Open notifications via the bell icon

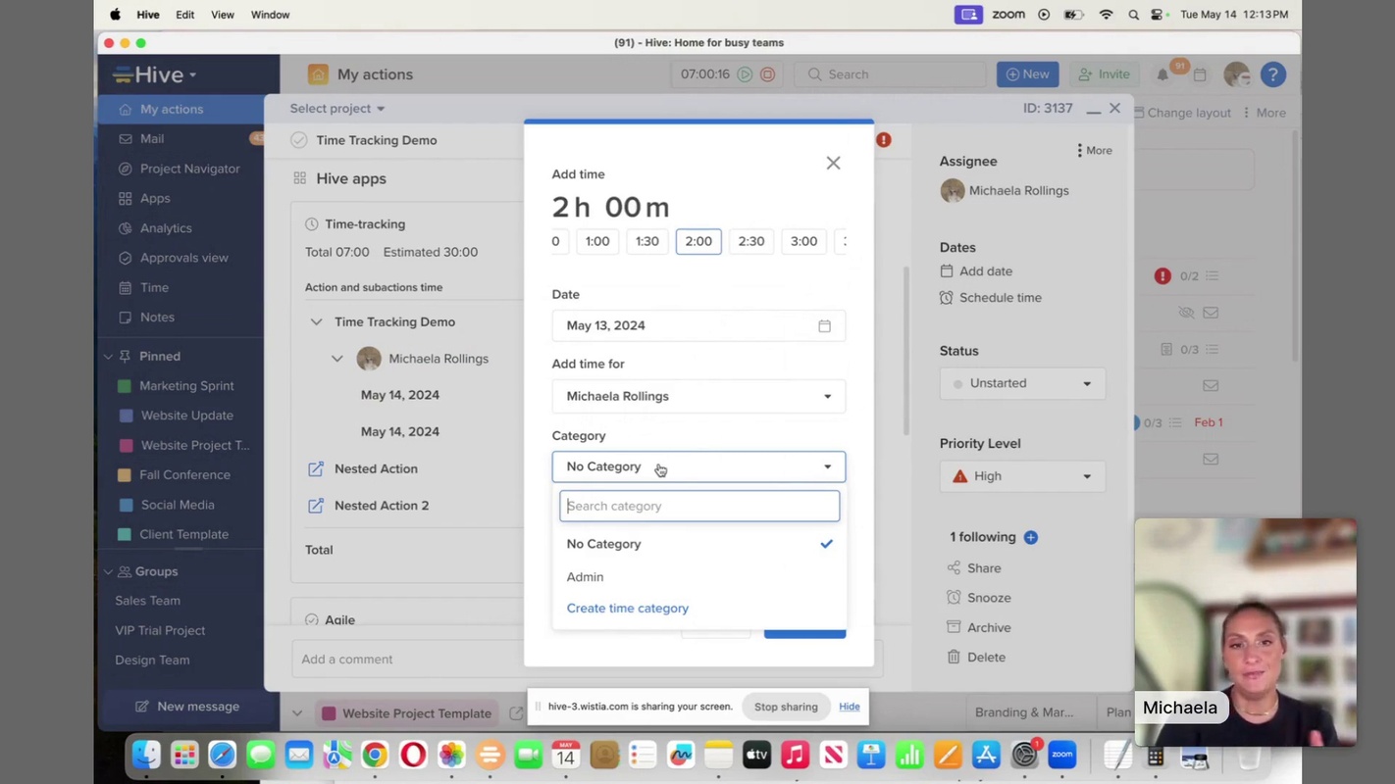click(x=1163, y=73)
